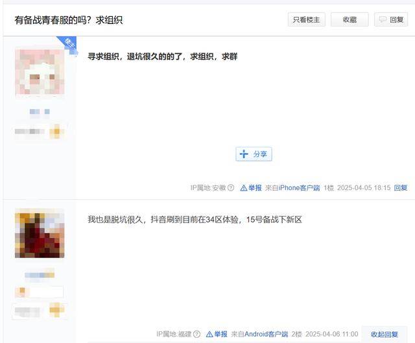
Task: Click the 收藏 button
Action: point(350,19)
